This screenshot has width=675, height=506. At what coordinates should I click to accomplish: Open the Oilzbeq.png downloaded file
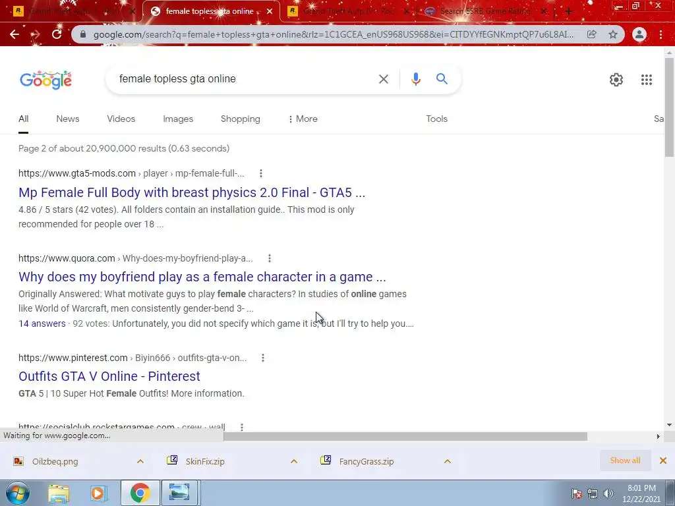[55, 462]
